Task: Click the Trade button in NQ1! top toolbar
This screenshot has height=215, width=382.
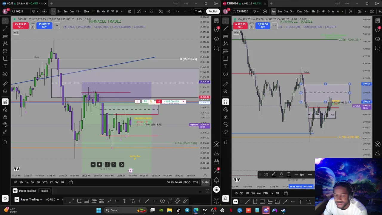Action: tap(199, 11)
